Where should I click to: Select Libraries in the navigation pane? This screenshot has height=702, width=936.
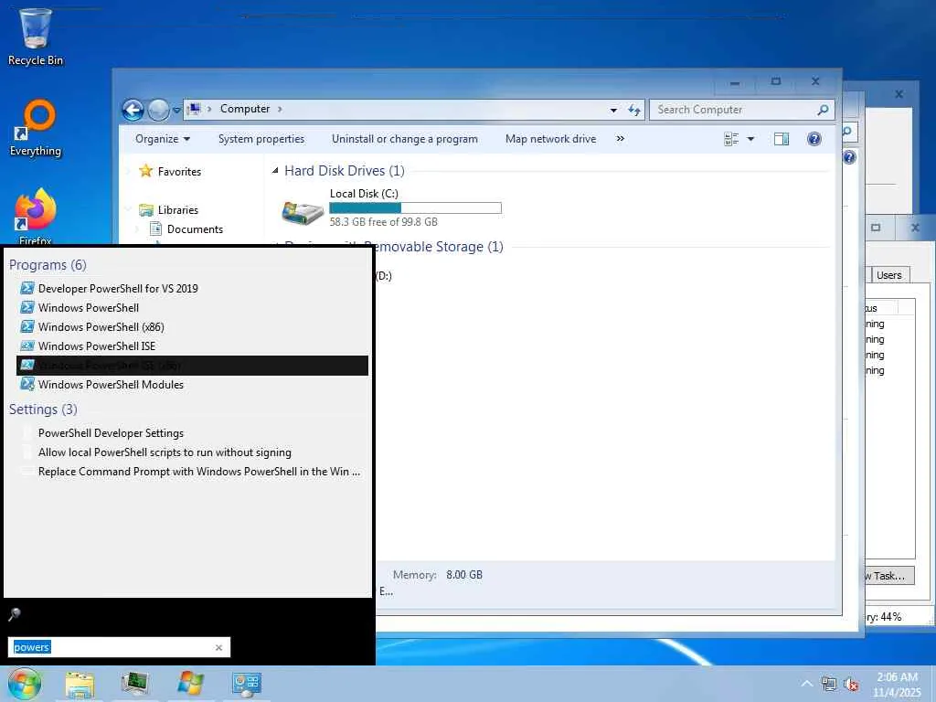coord(178,210)
